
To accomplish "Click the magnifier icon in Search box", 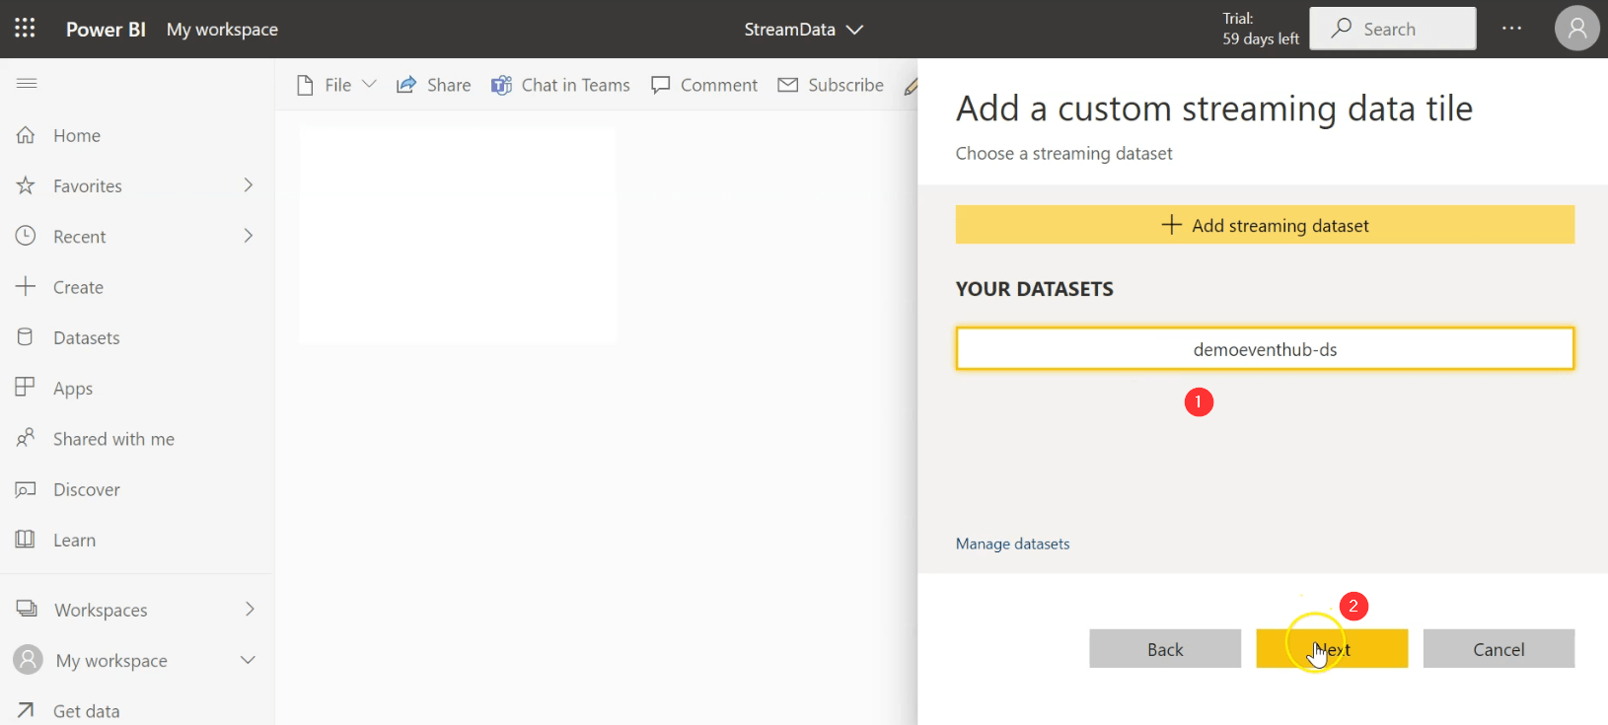I will pyautogui.click(x=1341, y=29).
